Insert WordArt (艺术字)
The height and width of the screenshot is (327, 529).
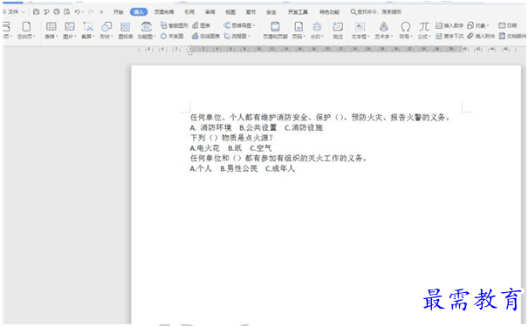(383, 31)
